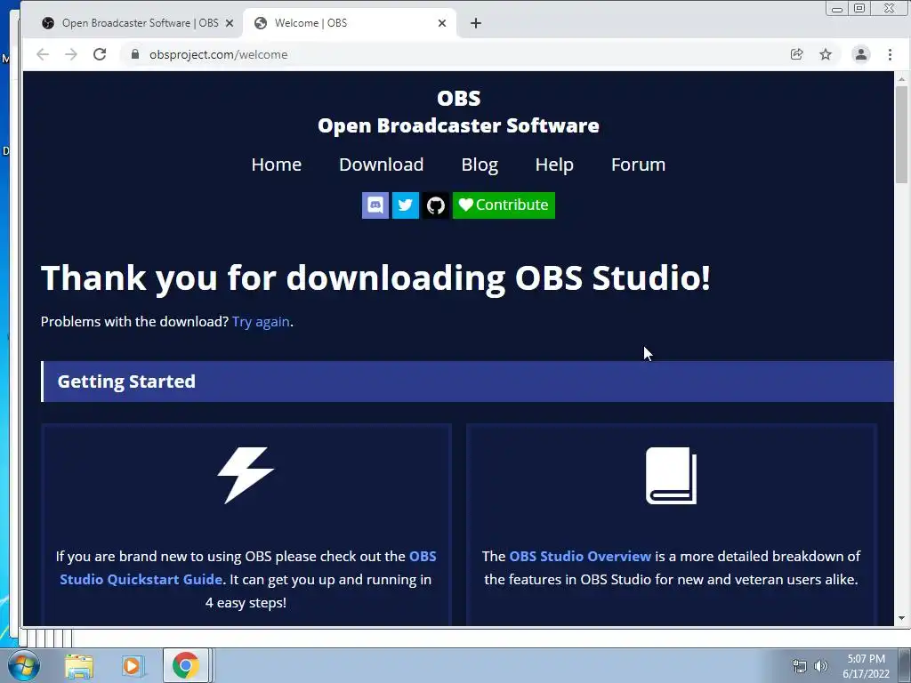Image resolution: width=911 pixels, height=683 pixels.
Task: Share this page using the share icon
Action: tap(796, 54)
